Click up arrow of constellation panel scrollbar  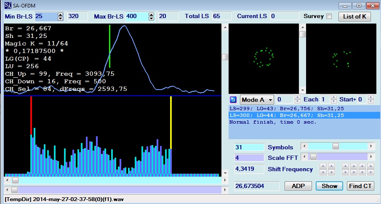(x=302, y=27)
